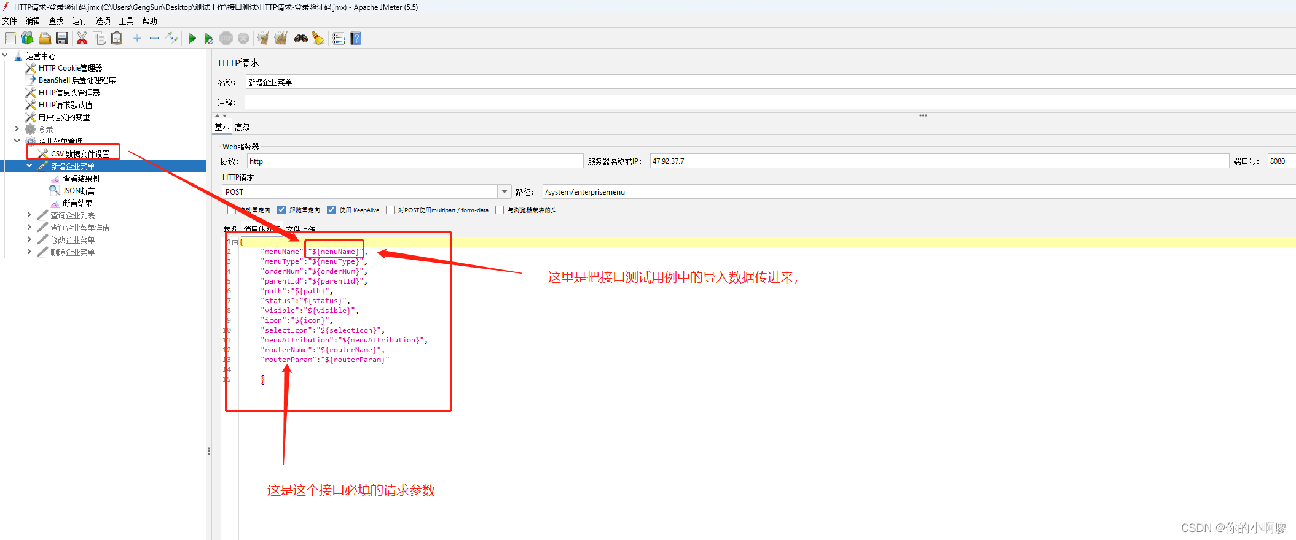This screenshot has height=540, width=1296.
Task: Click the grey Stop sign icon
Action: [226, 38]
